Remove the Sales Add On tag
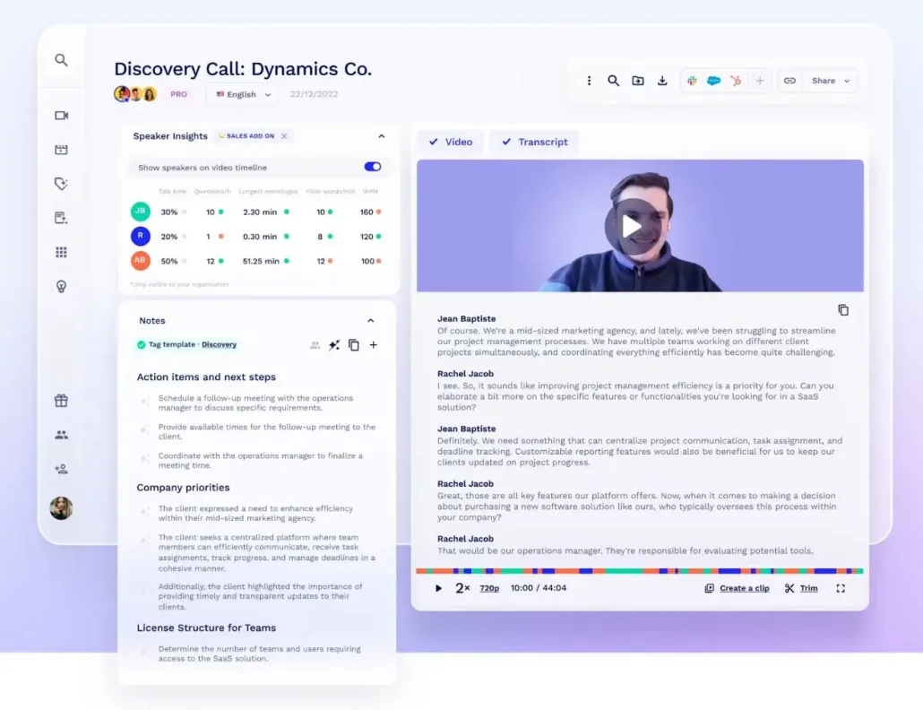This screenshot has width=923, height=710. pyautogui.click(x=284, y=136)
